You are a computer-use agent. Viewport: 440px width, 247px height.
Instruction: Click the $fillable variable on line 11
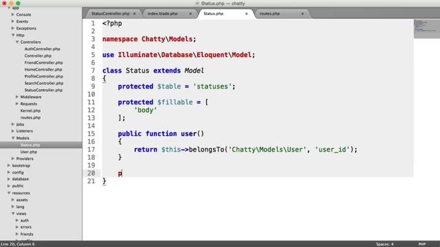point(175,102)
